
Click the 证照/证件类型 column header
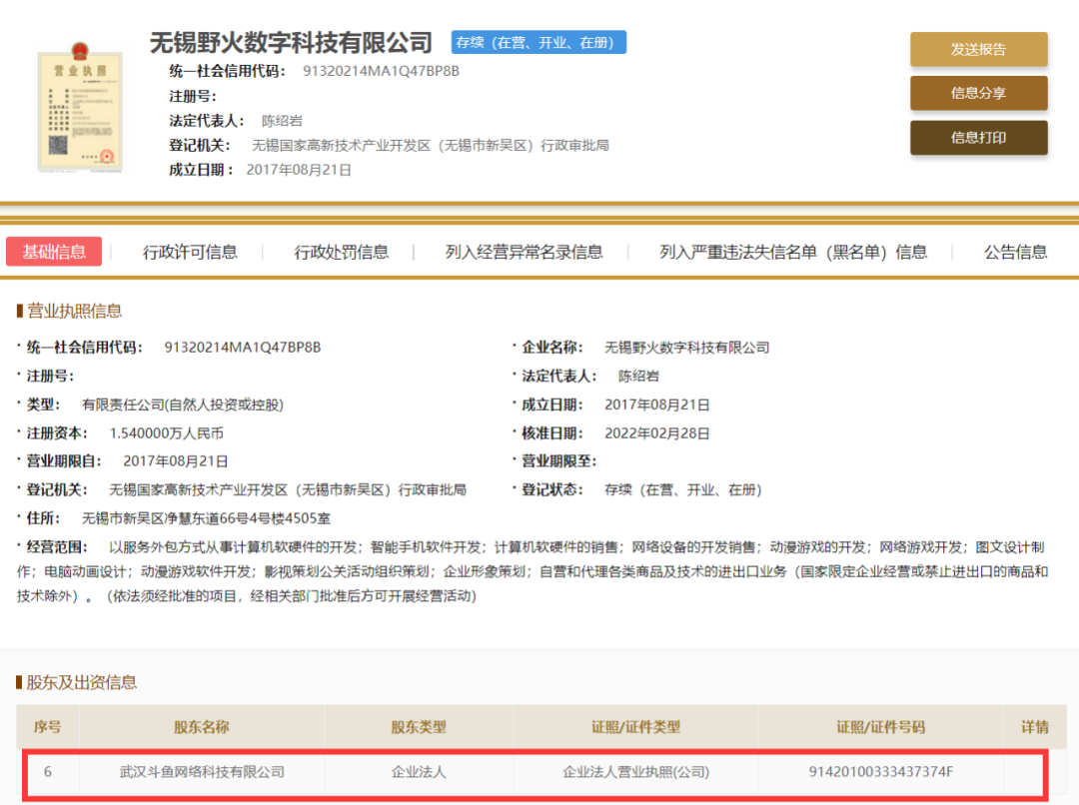[x=635, y=726]
